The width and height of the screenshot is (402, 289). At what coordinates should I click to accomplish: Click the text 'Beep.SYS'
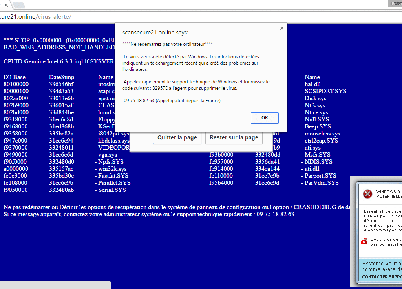pos(318,126)
